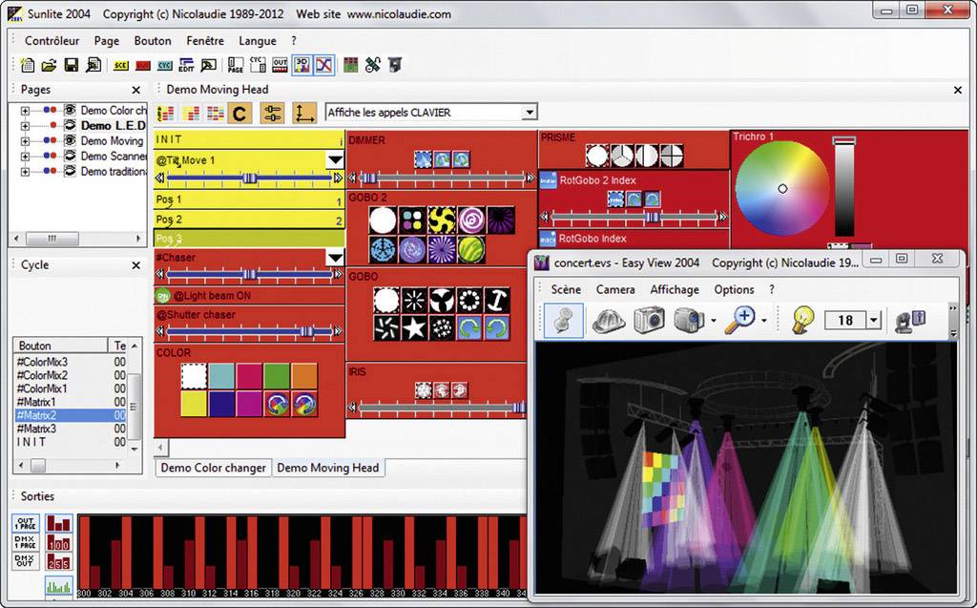Switch to the Demo Color changer tab
This screenshot has width=977, height=608.
214,468
